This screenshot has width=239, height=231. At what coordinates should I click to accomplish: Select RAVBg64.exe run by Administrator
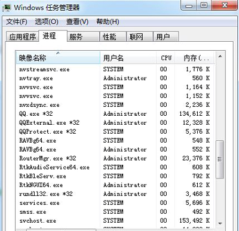pyautogui.click(x=115, y=149)
